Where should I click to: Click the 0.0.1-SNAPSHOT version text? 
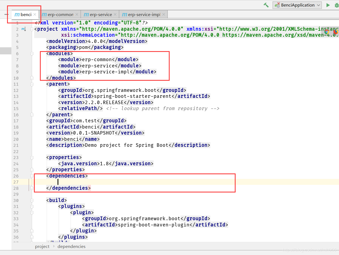(94, 133)
